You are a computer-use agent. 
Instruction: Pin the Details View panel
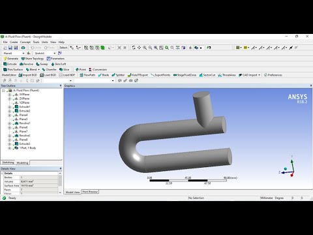[61, 168]
